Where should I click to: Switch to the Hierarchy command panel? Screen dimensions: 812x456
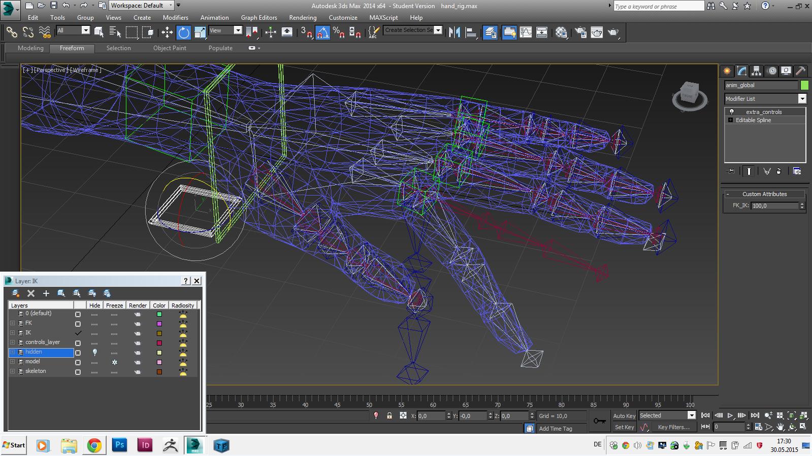point(757,71)
